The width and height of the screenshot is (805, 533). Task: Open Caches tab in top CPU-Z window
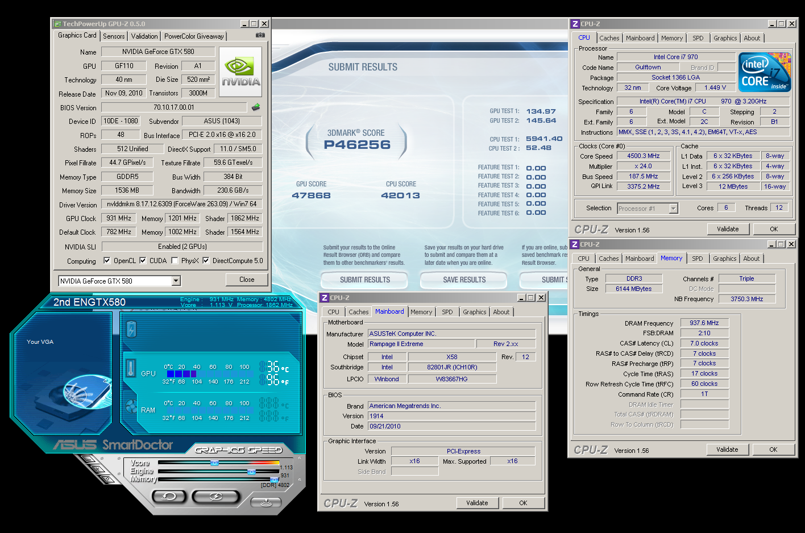click(609, 38)
